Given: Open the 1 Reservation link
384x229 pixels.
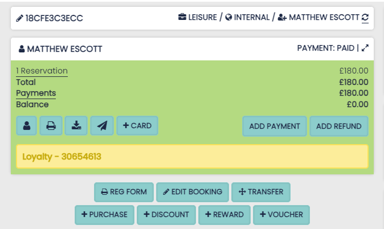Looking at the screenshot, I should tap(42, 71).
